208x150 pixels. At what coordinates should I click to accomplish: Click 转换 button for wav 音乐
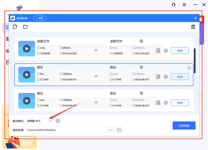(x=180, y=103)
